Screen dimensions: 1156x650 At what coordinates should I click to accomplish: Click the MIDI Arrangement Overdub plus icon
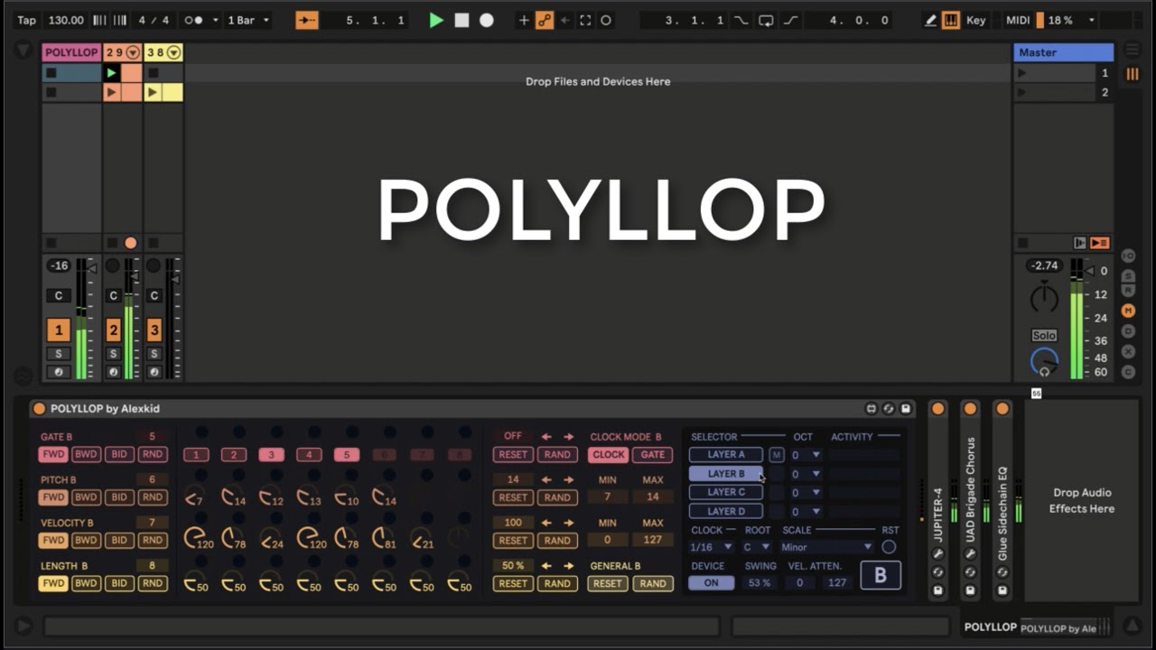523,20
